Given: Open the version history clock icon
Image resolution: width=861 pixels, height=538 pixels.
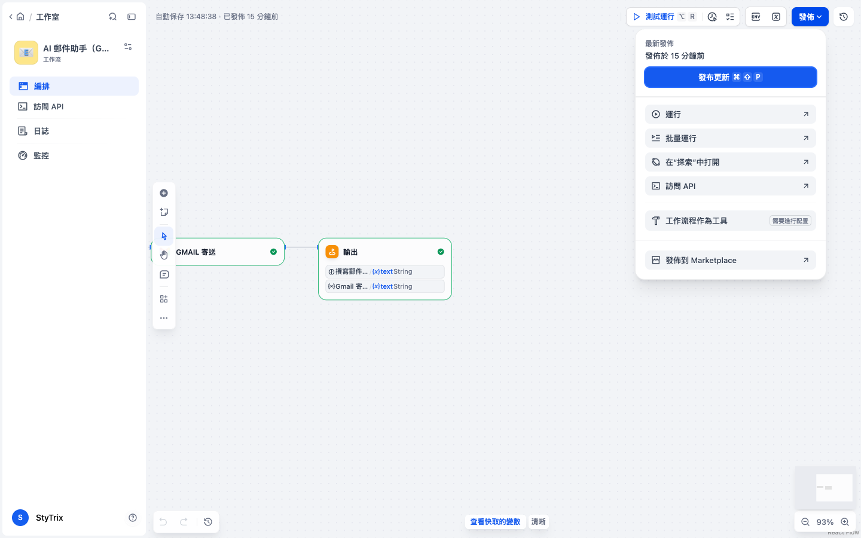Looking at the screenshot, I should [844, 17].
